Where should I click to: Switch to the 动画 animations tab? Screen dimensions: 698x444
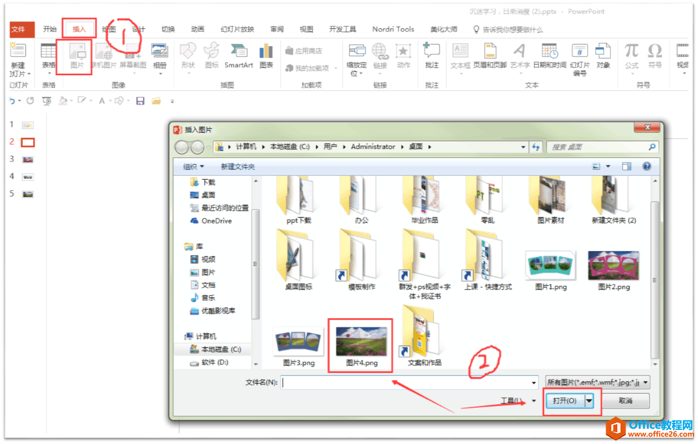point(197,29)
